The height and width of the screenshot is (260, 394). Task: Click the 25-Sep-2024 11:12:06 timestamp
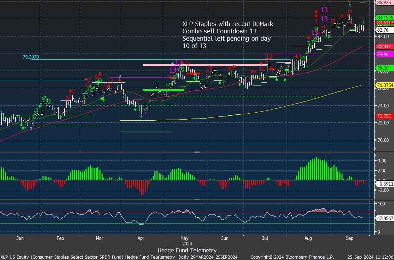370,257
